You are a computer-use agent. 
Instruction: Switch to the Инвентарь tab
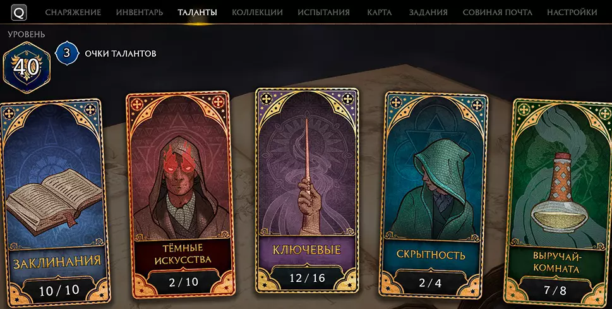140,13
